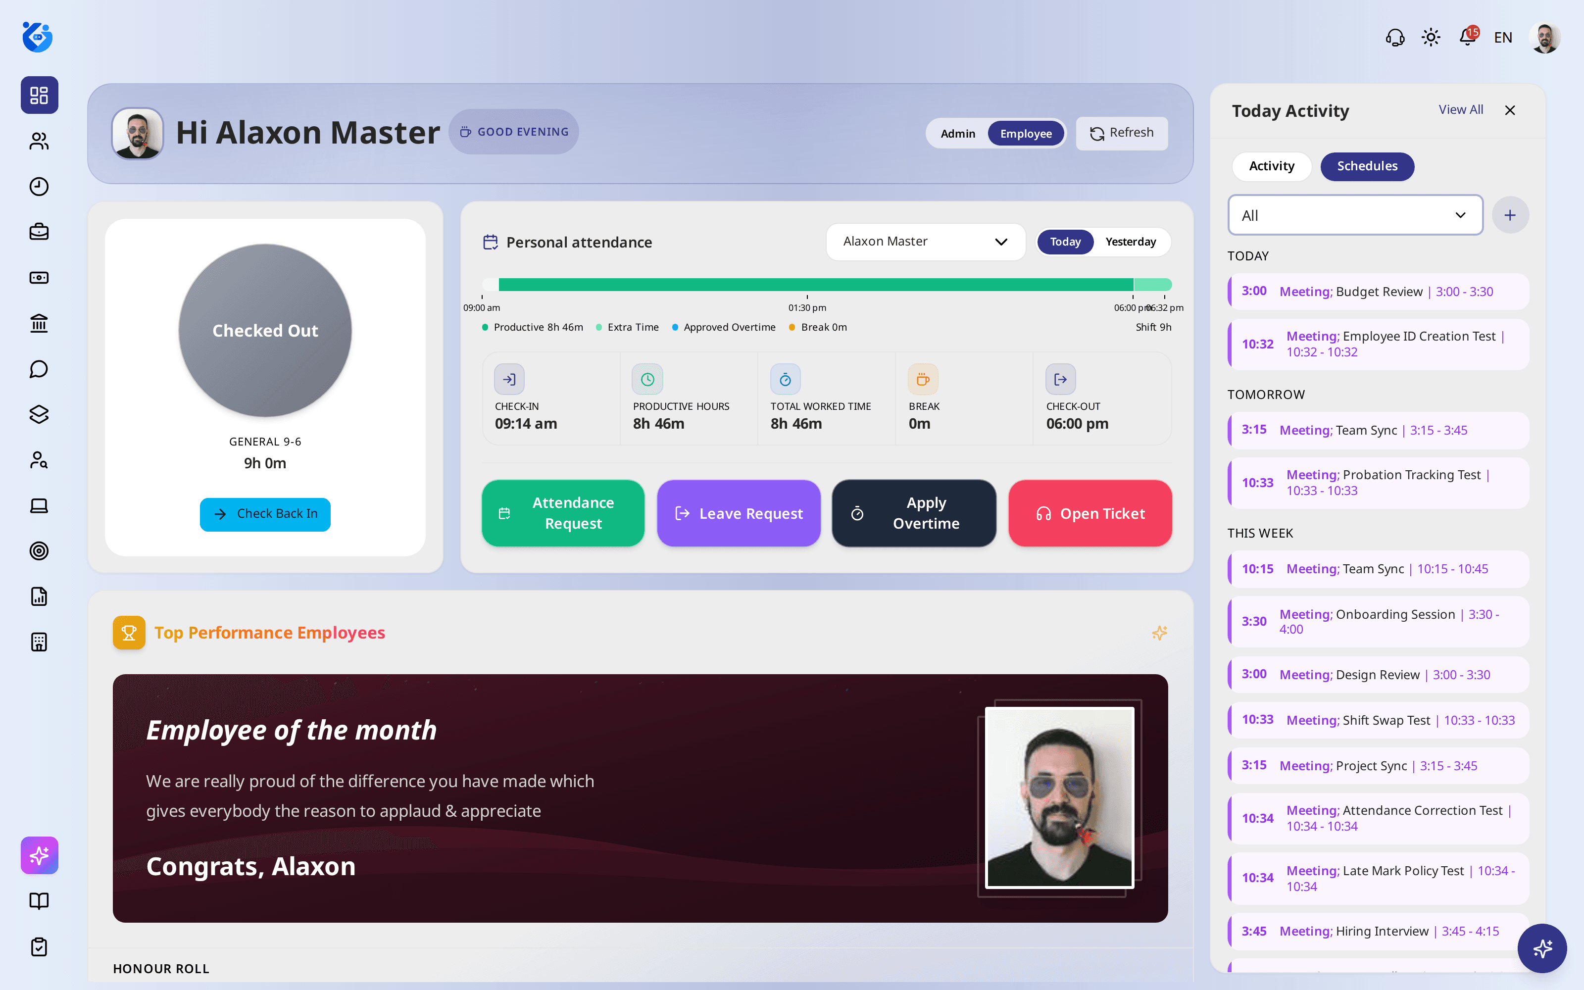Open View All activity link
Screen dimensions: 1584x990
[1460, 109]
